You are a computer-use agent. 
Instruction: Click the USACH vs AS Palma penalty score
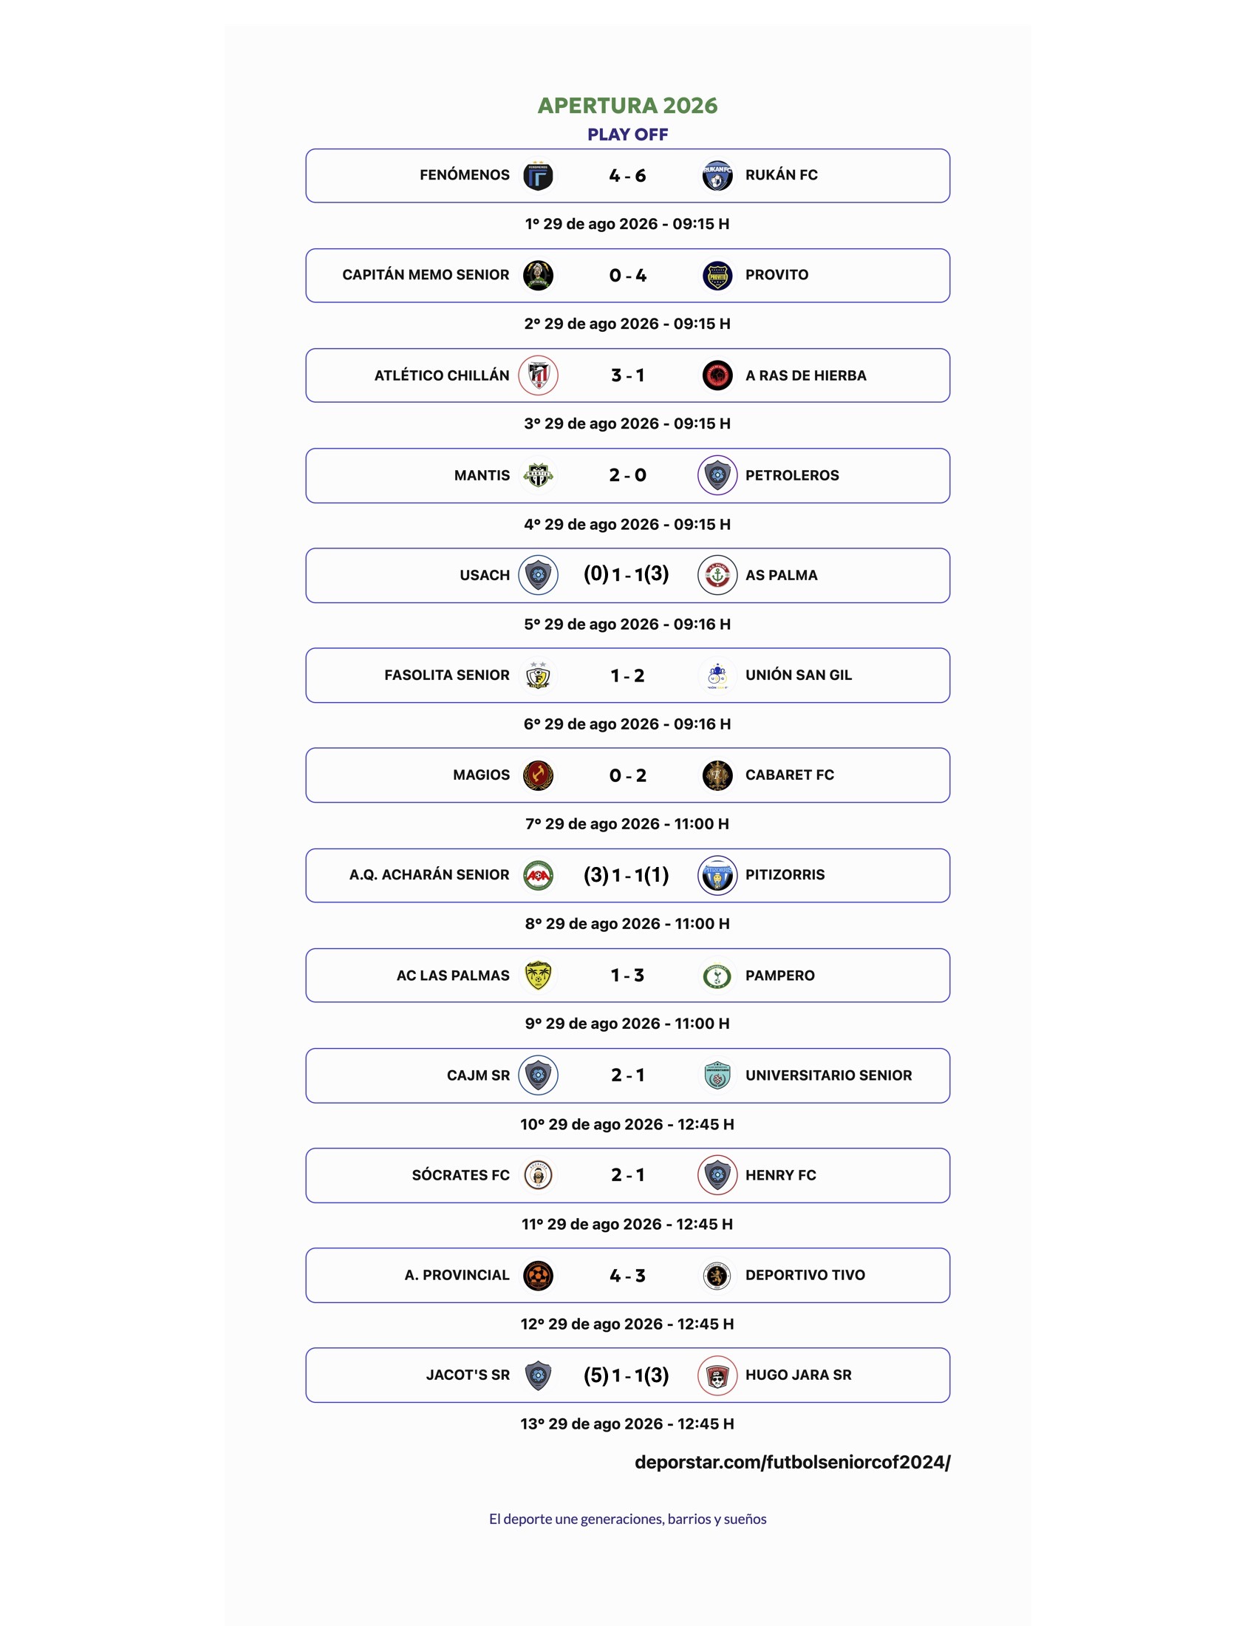[627, 574]
